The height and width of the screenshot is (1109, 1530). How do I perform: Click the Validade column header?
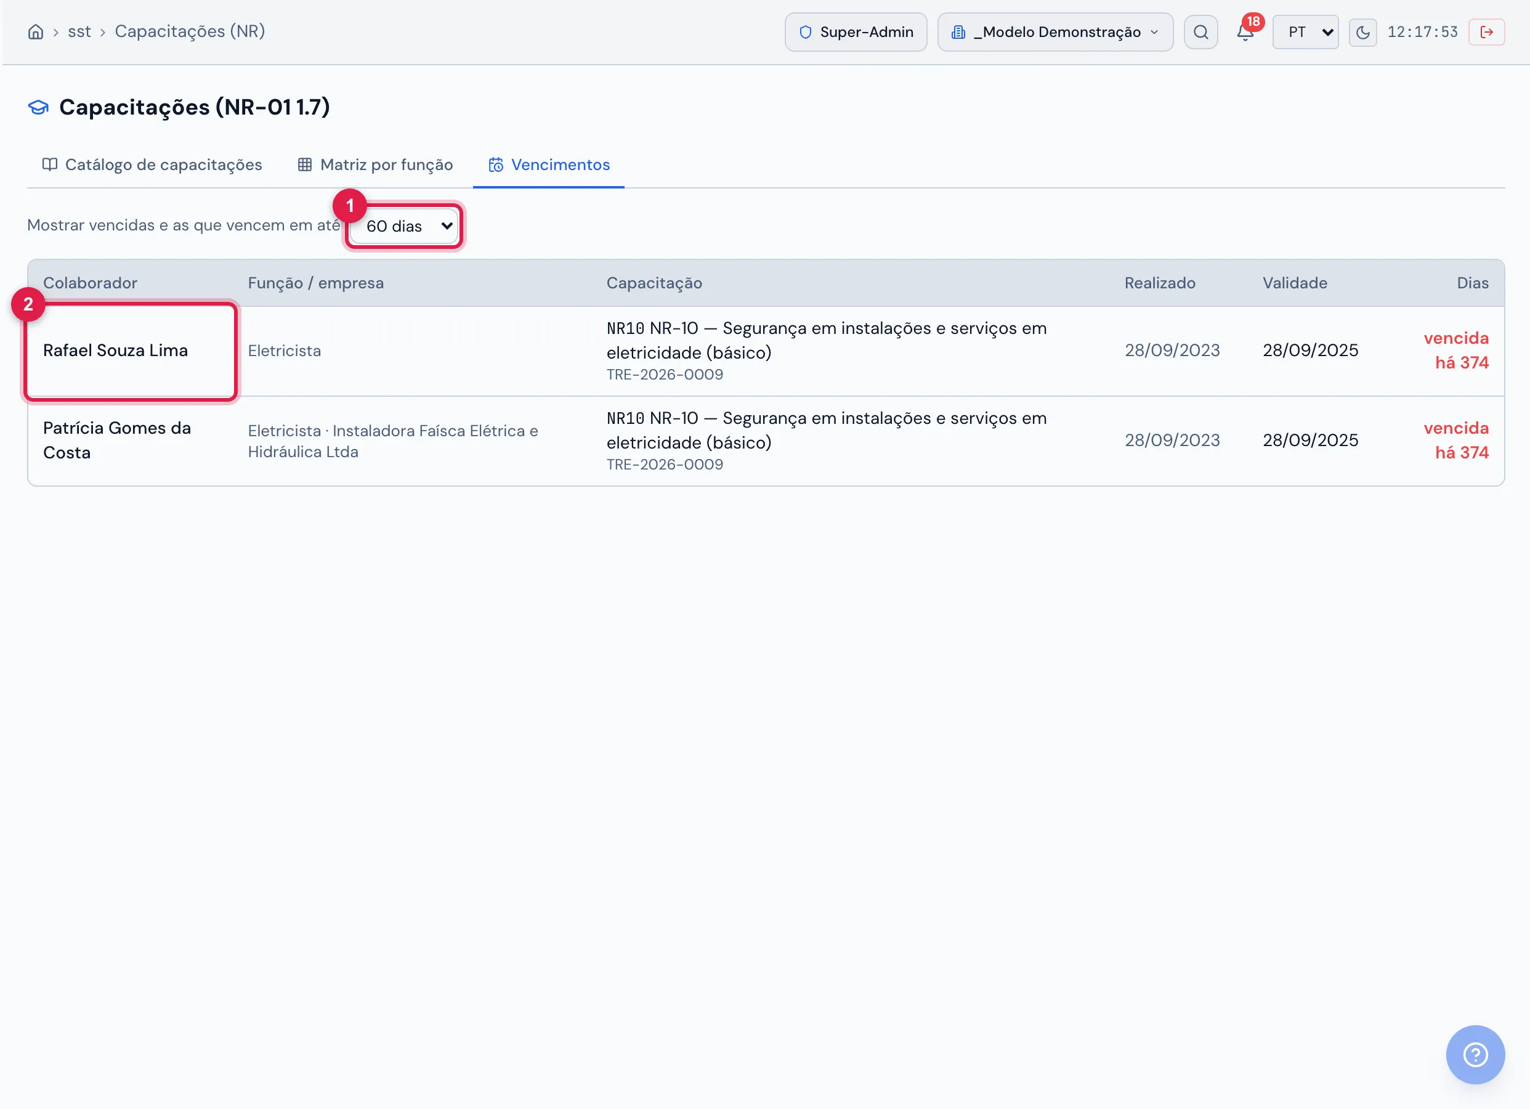point(1295,283)
